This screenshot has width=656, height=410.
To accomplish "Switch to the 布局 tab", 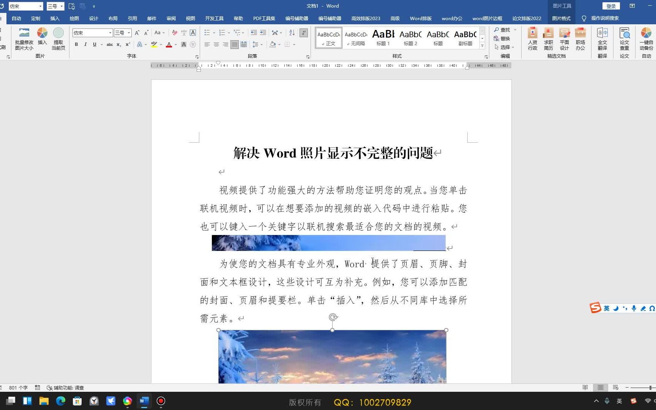I will tap(113, 18).
